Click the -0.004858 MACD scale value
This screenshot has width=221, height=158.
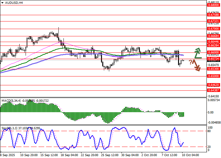pos(213,123)
